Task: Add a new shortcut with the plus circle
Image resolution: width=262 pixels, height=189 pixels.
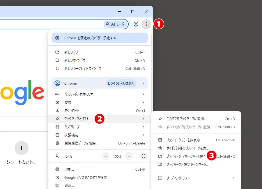Action: (22, 148)
